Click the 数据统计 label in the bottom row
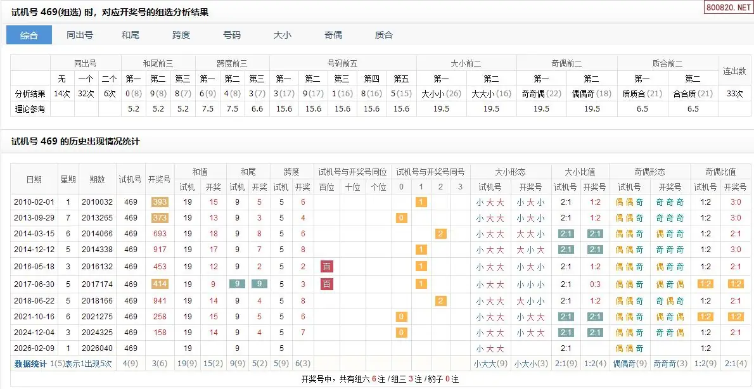 tap(30, 364)
